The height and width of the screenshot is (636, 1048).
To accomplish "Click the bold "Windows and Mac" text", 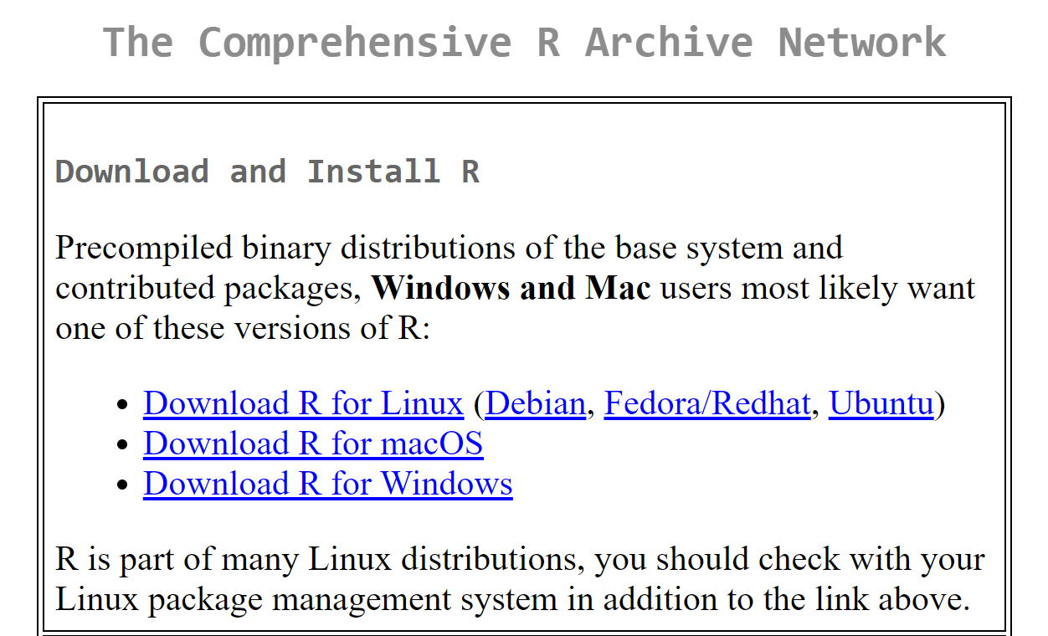I will pyautogui.click(x=511, y=288).
